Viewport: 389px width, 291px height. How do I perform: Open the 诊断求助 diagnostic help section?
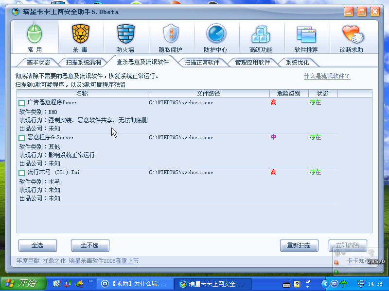pos(352,37)
